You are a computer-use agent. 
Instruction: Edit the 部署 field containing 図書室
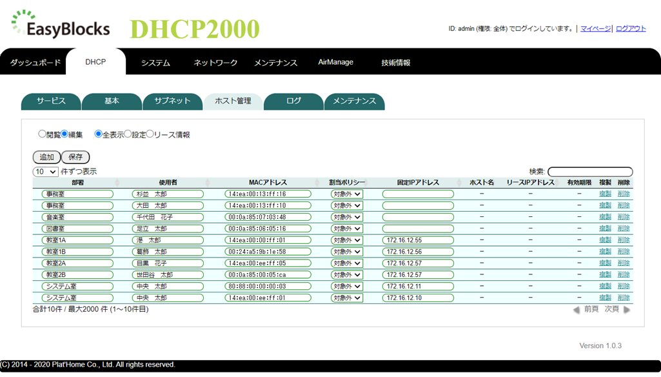tap(77, 229)
